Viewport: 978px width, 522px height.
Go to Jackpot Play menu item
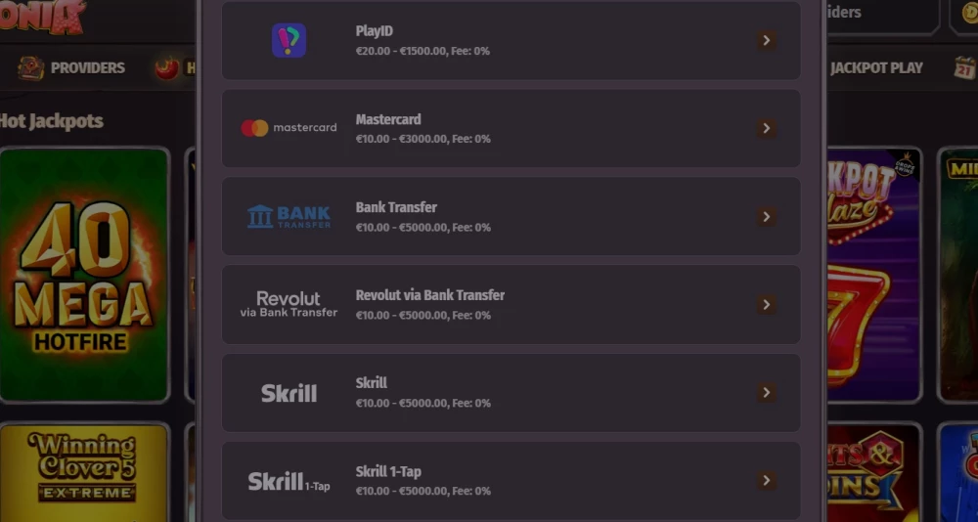tap(876, 67)
